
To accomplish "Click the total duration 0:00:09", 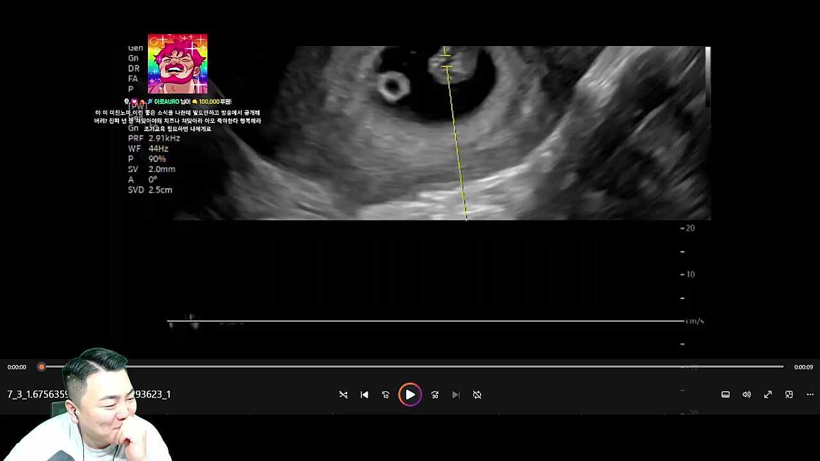I will click(803, 368).
